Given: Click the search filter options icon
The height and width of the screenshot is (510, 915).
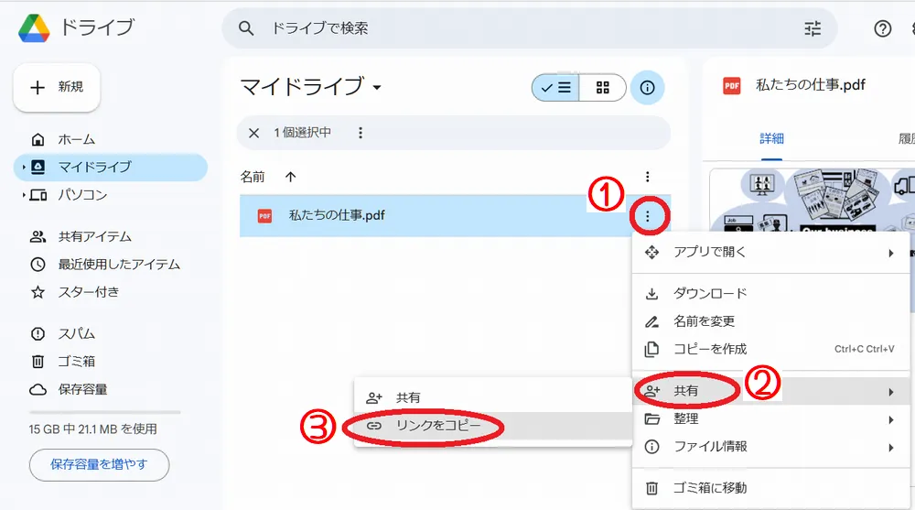Looking at the screenshot, I should coord(813,28).
